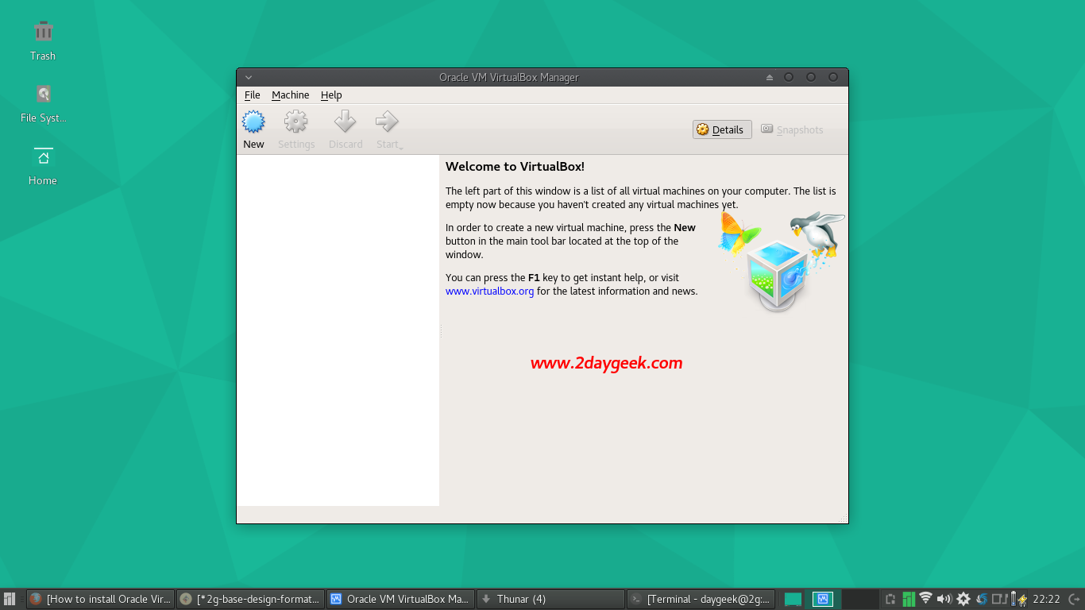Image resolution: width=1085 pixels, height=610 pixels.
Task: Switch to the first workspace in pager
Action: pos(793,599)
